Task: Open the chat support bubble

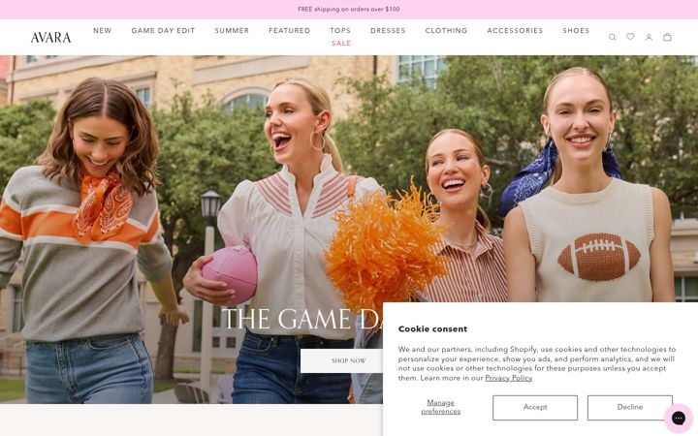Action: [679, 419]
